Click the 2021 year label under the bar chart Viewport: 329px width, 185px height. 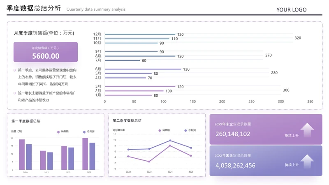[x=46, y=172]
